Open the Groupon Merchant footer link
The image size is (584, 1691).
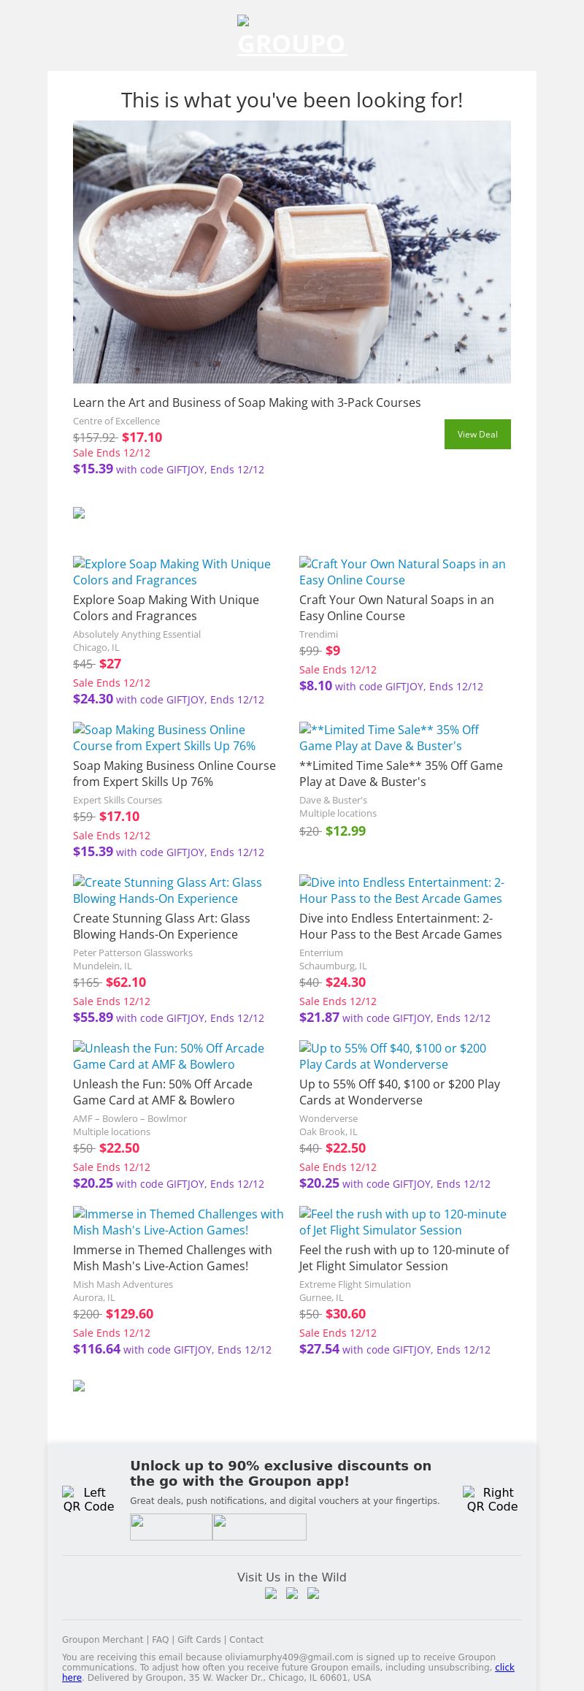point(103,1640)
